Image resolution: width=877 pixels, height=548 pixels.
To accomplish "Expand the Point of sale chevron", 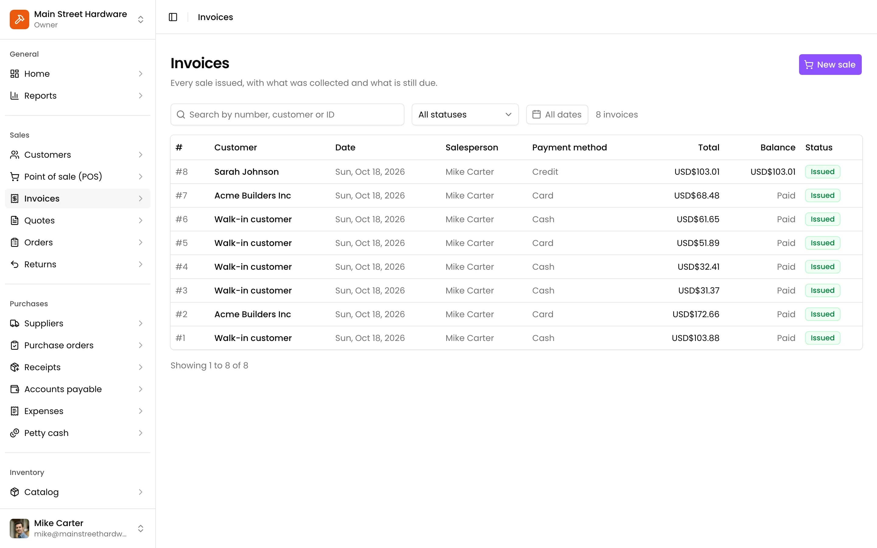I will [x=141, y=177].
